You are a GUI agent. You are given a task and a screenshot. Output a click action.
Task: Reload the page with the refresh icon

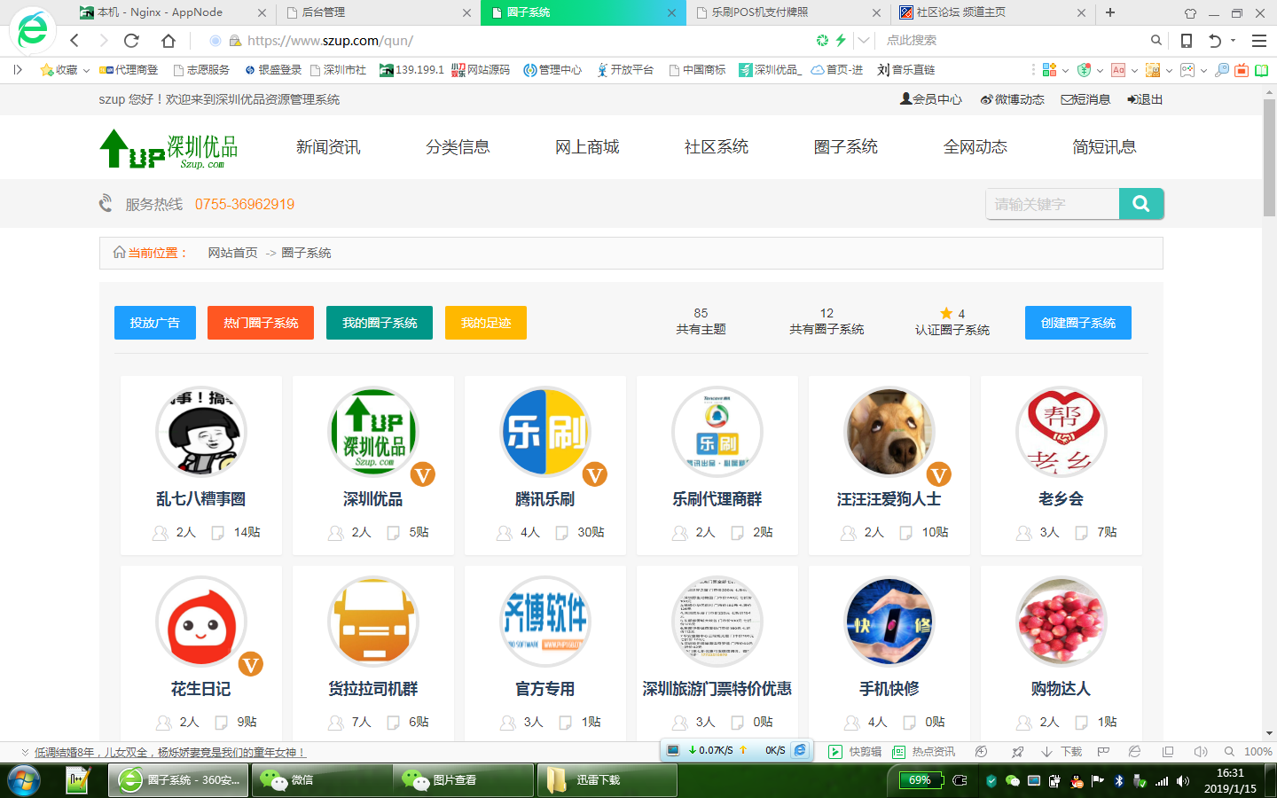131,41
